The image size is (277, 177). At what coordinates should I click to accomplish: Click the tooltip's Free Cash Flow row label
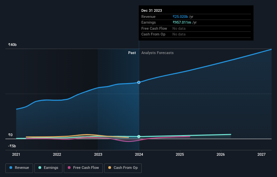[x=154, y=28]
